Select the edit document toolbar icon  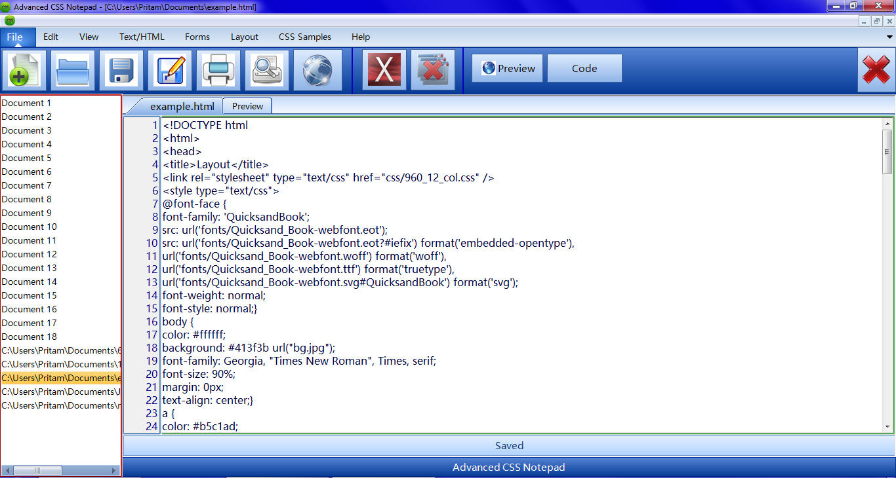170,69
